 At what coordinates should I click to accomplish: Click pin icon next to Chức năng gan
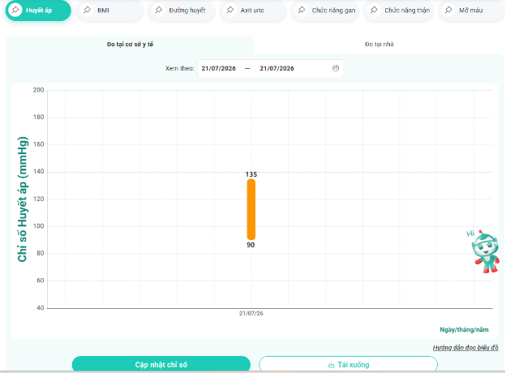click(302, 11)
